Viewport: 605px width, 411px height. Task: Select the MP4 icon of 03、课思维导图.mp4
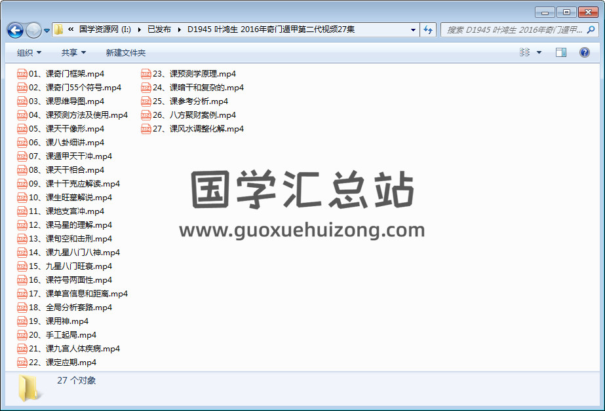pyautogui.click(x=22, y=101)
